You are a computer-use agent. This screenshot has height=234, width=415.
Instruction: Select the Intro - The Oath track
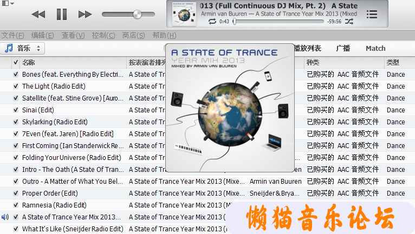(73, 170)
